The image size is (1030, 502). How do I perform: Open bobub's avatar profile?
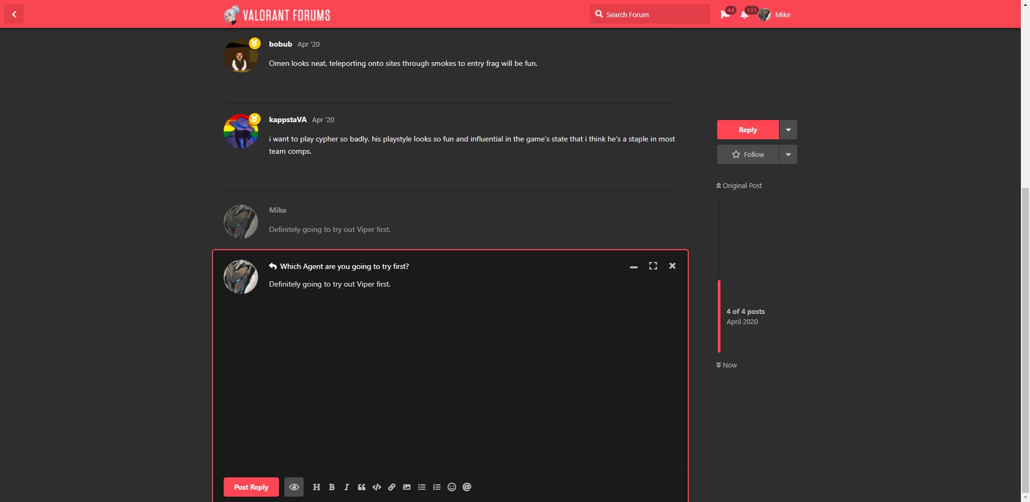240,55
